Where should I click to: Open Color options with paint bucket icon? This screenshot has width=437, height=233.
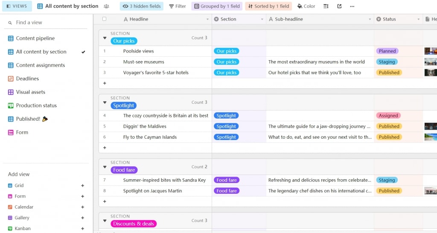(x=306, y=6)
